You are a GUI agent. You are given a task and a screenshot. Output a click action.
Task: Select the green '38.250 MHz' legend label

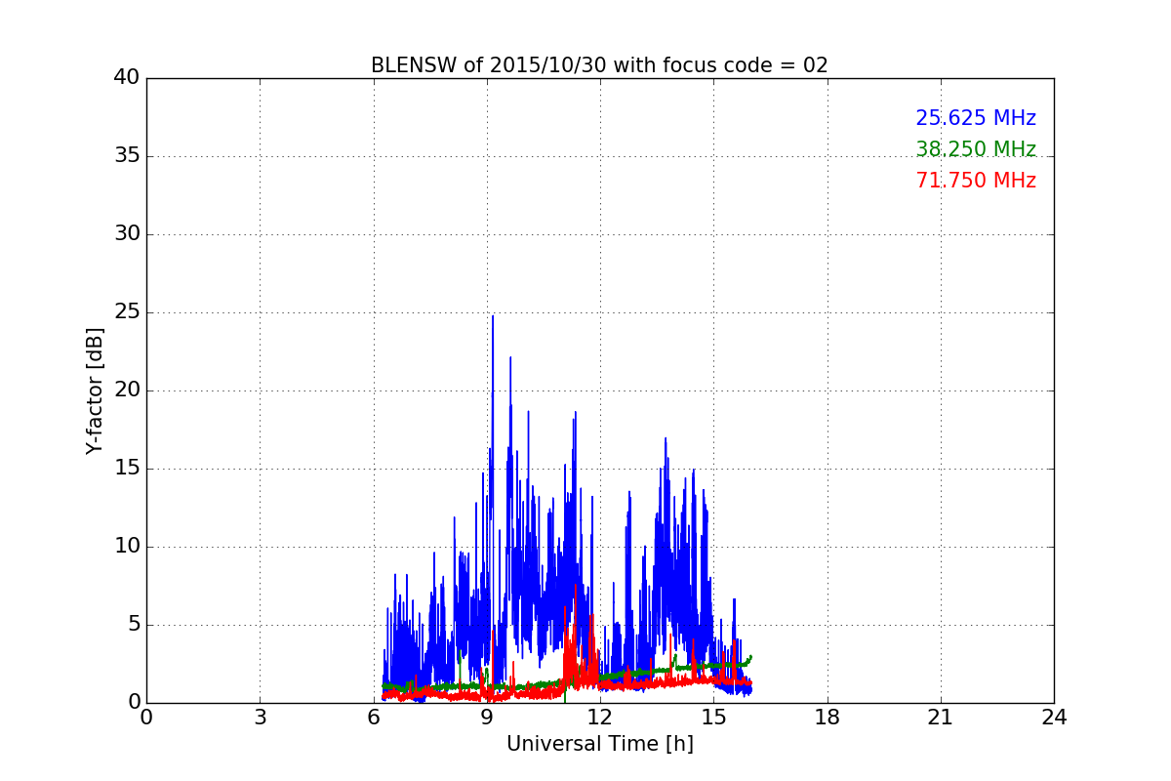click(976, 149)
